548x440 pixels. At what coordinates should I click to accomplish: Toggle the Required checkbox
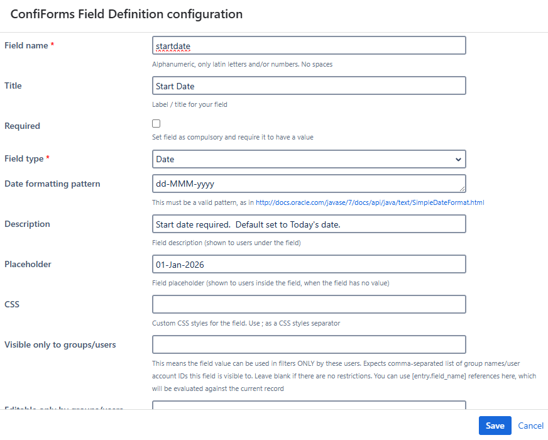pos(156,124)
